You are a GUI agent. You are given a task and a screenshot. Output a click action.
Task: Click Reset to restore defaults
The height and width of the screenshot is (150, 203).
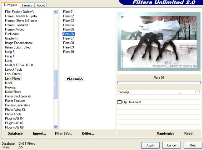point(189,134)
